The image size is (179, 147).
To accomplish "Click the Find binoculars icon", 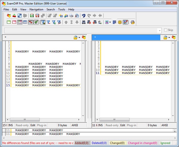I will [84, 22].
